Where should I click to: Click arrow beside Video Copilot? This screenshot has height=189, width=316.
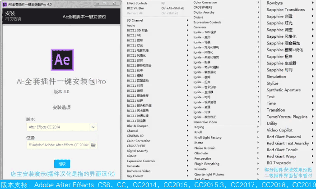tap(313, 130)
